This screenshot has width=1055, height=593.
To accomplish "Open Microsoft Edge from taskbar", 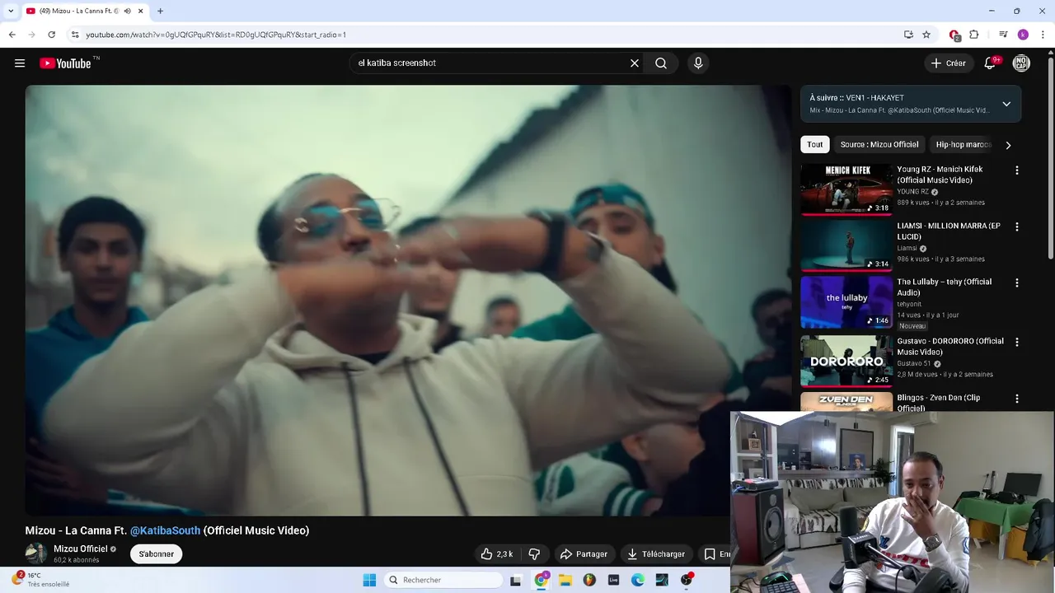I will [x=638, y=580].
